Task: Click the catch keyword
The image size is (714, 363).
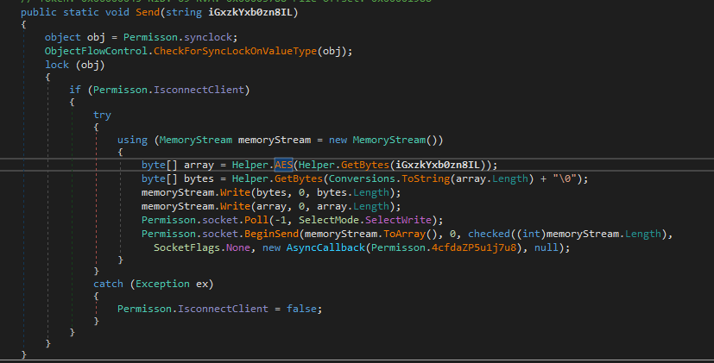Action: click(x=108, y=284)
